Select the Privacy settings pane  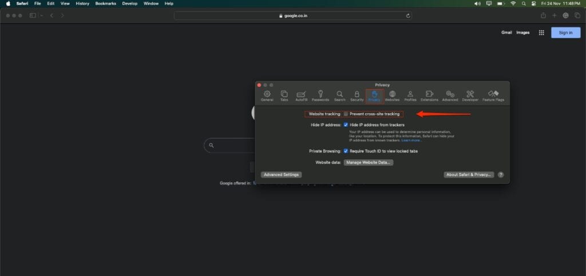[374, 96]
